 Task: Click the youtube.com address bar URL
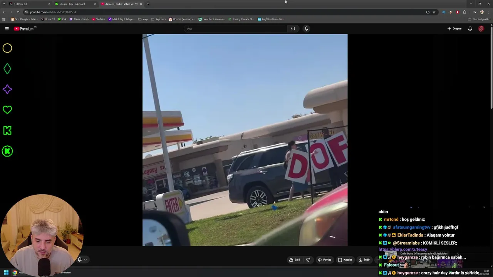click(53, 12)
